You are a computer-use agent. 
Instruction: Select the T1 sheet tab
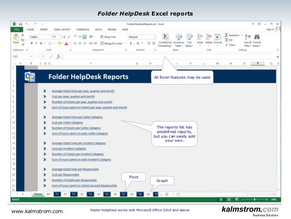click(x=57, y=194)
